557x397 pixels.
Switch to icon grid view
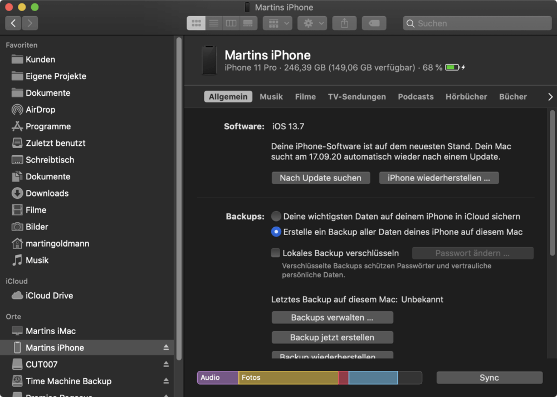coord(196,23)
